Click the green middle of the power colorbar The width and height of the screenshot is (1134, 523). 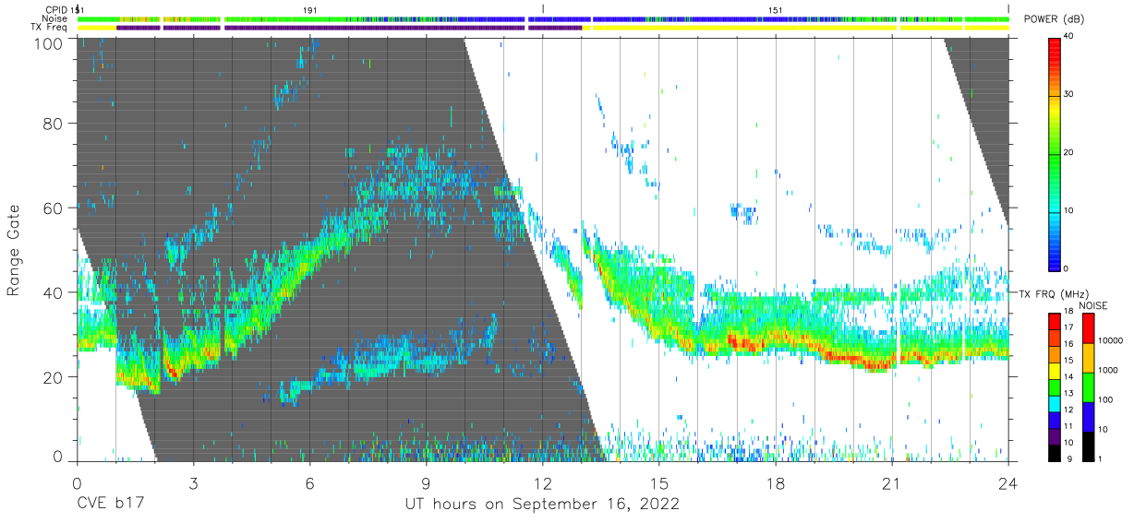tap(1055, 153)
